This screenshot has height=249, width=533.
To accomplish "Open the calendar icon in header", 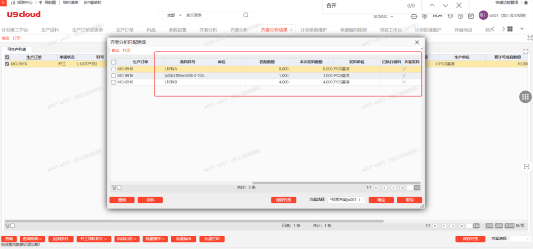I will (471, 16).
